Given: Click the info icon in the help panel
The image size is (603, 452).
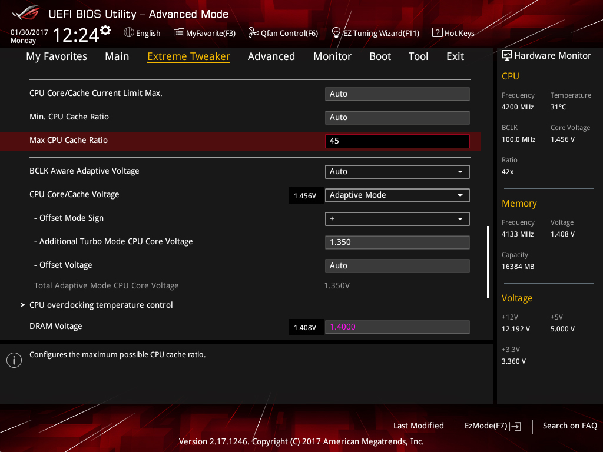Looking at the screenshot, I should 14,360.
